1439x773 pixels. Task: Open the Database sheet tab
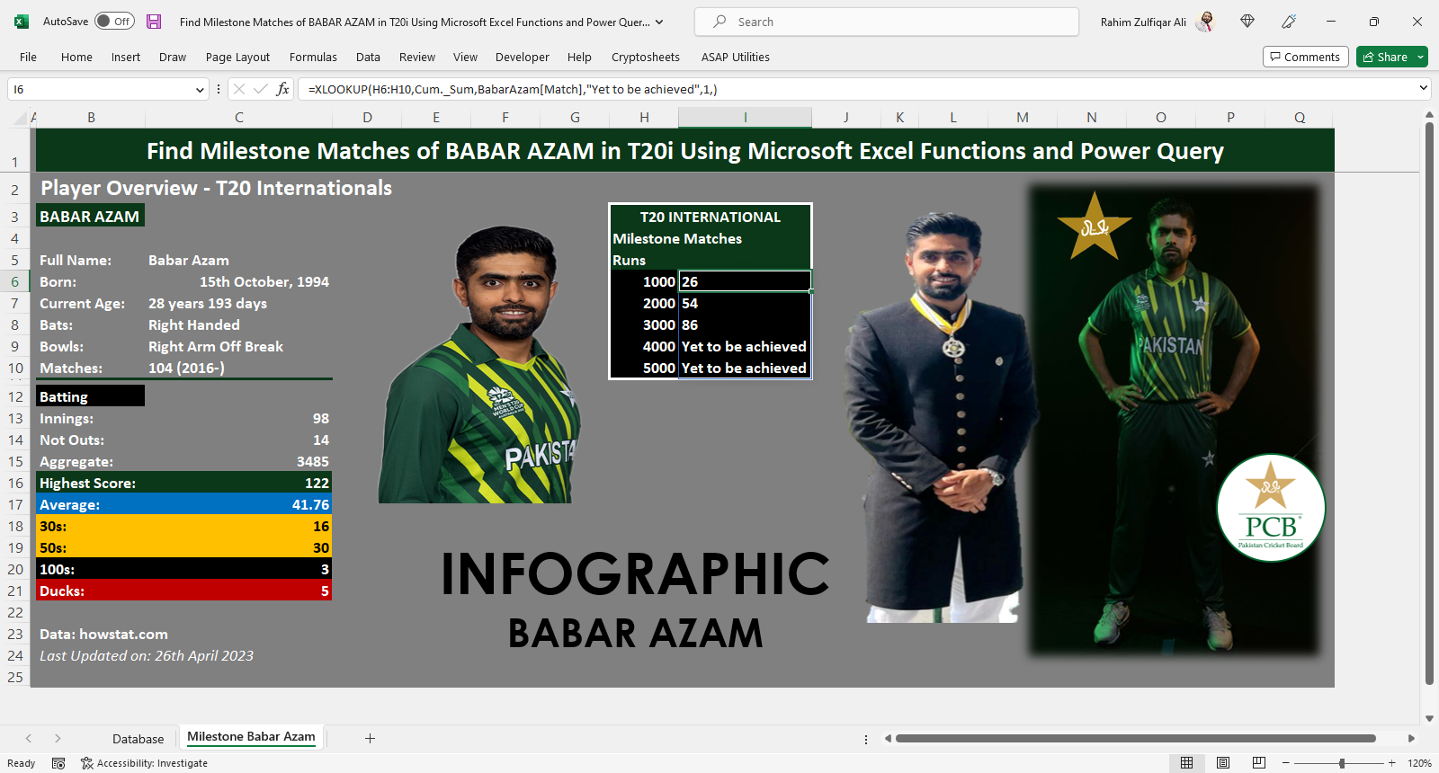coord(139,739)
